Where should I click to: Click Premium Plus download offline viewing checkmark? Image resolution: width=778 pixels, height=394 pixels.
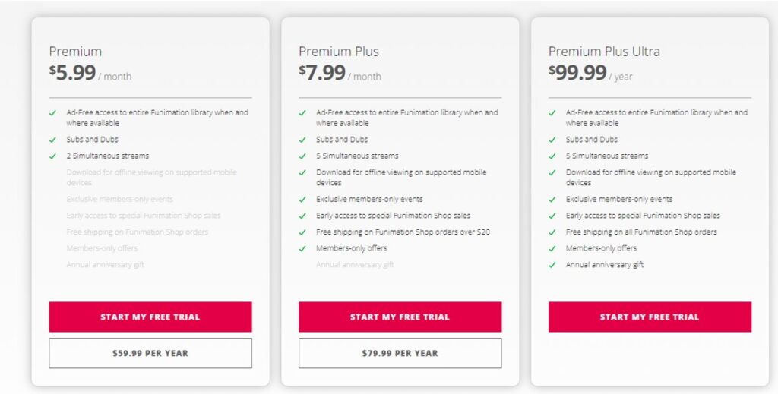[303, 172]
